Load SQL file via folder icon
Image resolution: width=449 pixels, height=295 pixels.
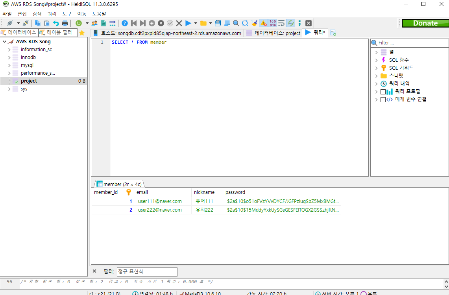coord(203,23)
